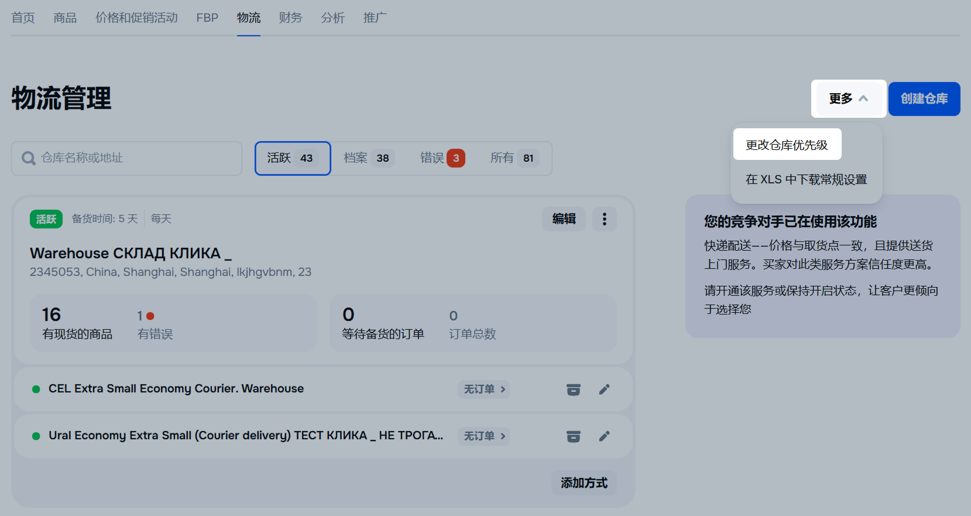971x516 pixels.
Task: Click pencil edit icon for Ural Economy row
Action: [x=604, y=436]
